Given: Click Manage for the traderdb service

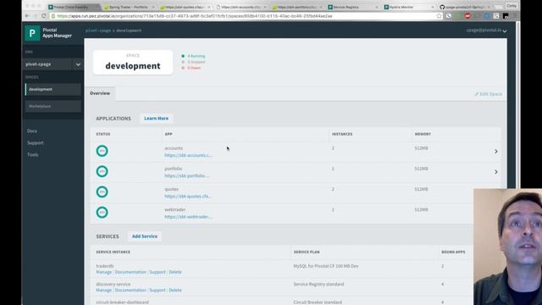Looking at the screenshot, I should (x=103, y=272).
